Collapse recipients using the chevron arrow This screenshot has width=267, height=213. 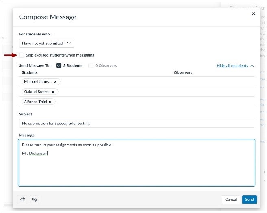[252, 66]
